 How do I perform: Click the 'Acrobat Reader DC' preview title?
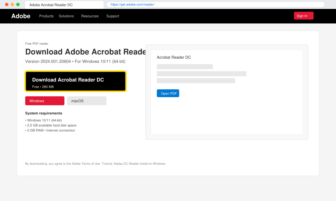click(174, 58)
